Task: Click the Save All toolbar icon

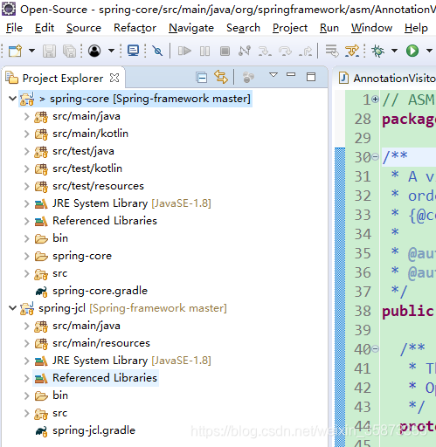Action: click(x=70, y=52)
